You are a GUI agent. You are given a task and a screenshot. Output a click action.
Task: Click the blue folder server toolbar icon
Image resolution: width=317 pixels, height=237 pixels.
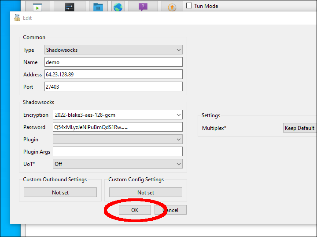click(98, 7)
